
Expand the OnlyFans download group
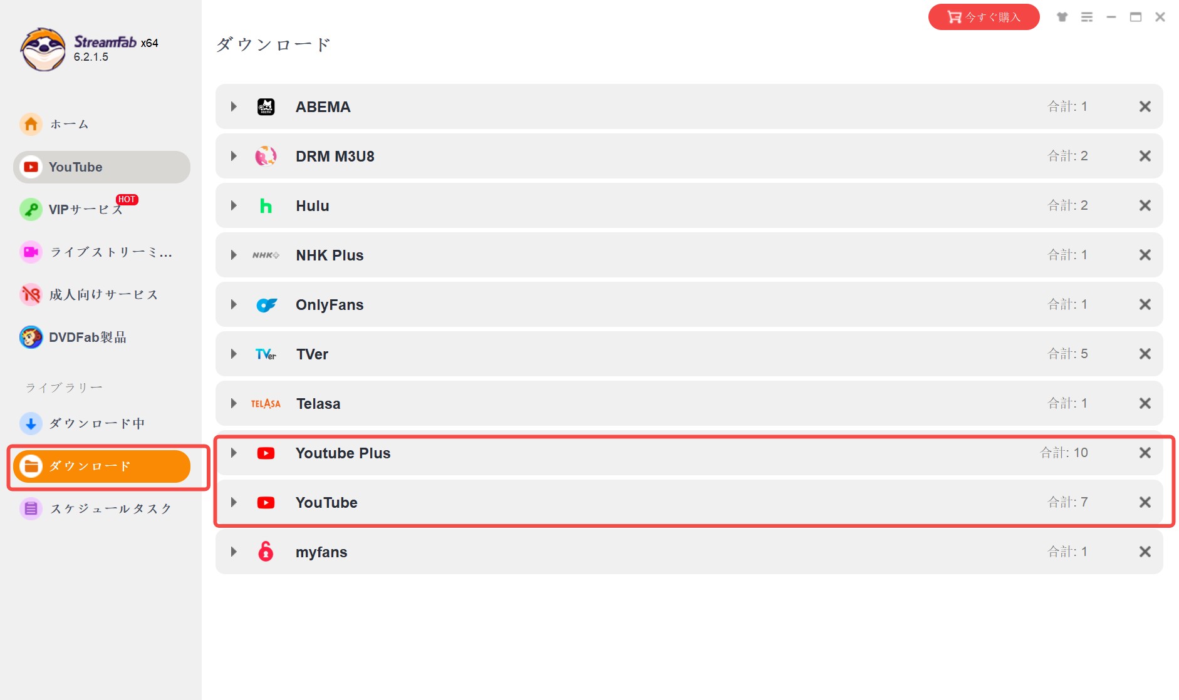[x=234, y=304]
